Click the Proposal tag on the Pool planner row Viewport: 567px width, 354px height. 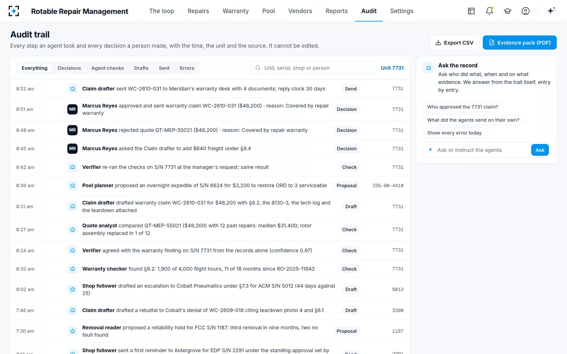click(x=346, y=186)
